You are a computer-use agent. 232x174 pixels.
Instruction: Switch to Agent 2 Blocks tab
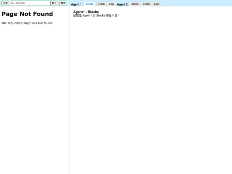coord(135,4)
